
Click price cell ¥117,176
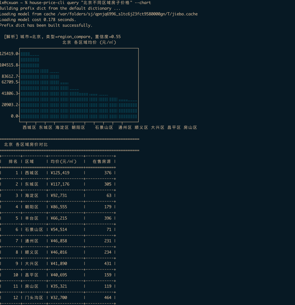tap(60, 184)
